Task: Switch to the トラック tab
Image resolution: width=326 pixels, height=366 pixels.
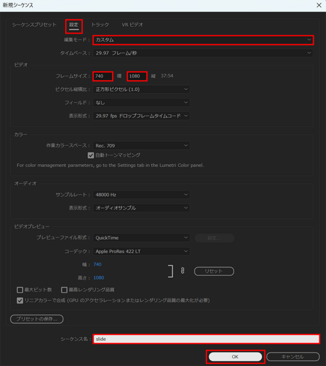Action: (x=100, y=25)
